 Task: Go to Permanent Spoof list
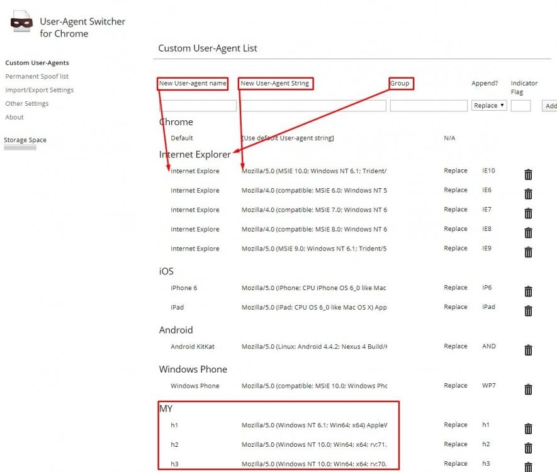pos(37,77)
